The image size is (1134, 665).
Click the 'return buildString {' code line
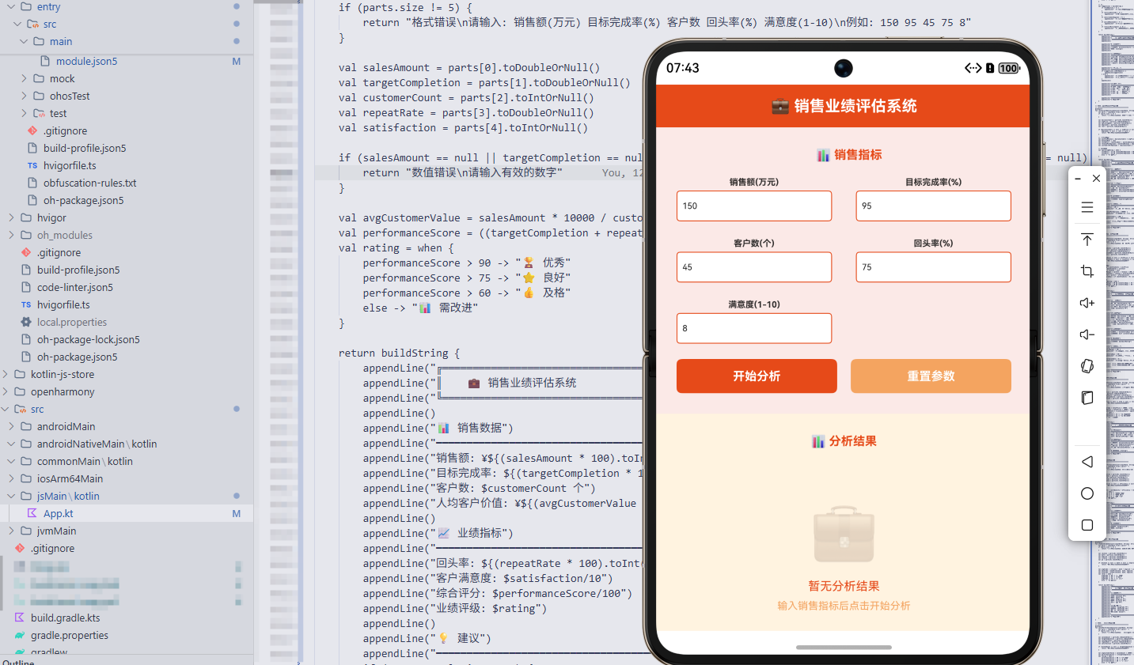399,353
